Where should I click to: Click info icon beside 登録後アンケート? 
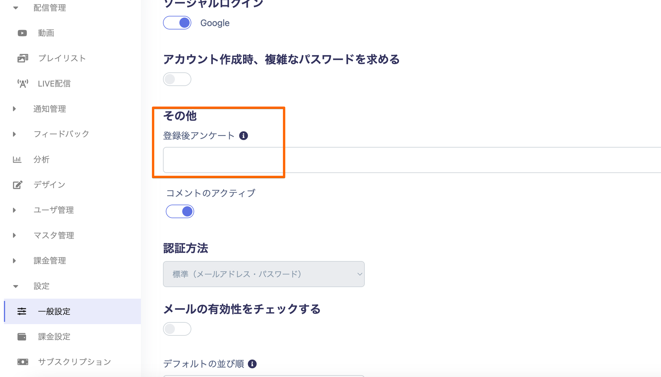point(243,136)
